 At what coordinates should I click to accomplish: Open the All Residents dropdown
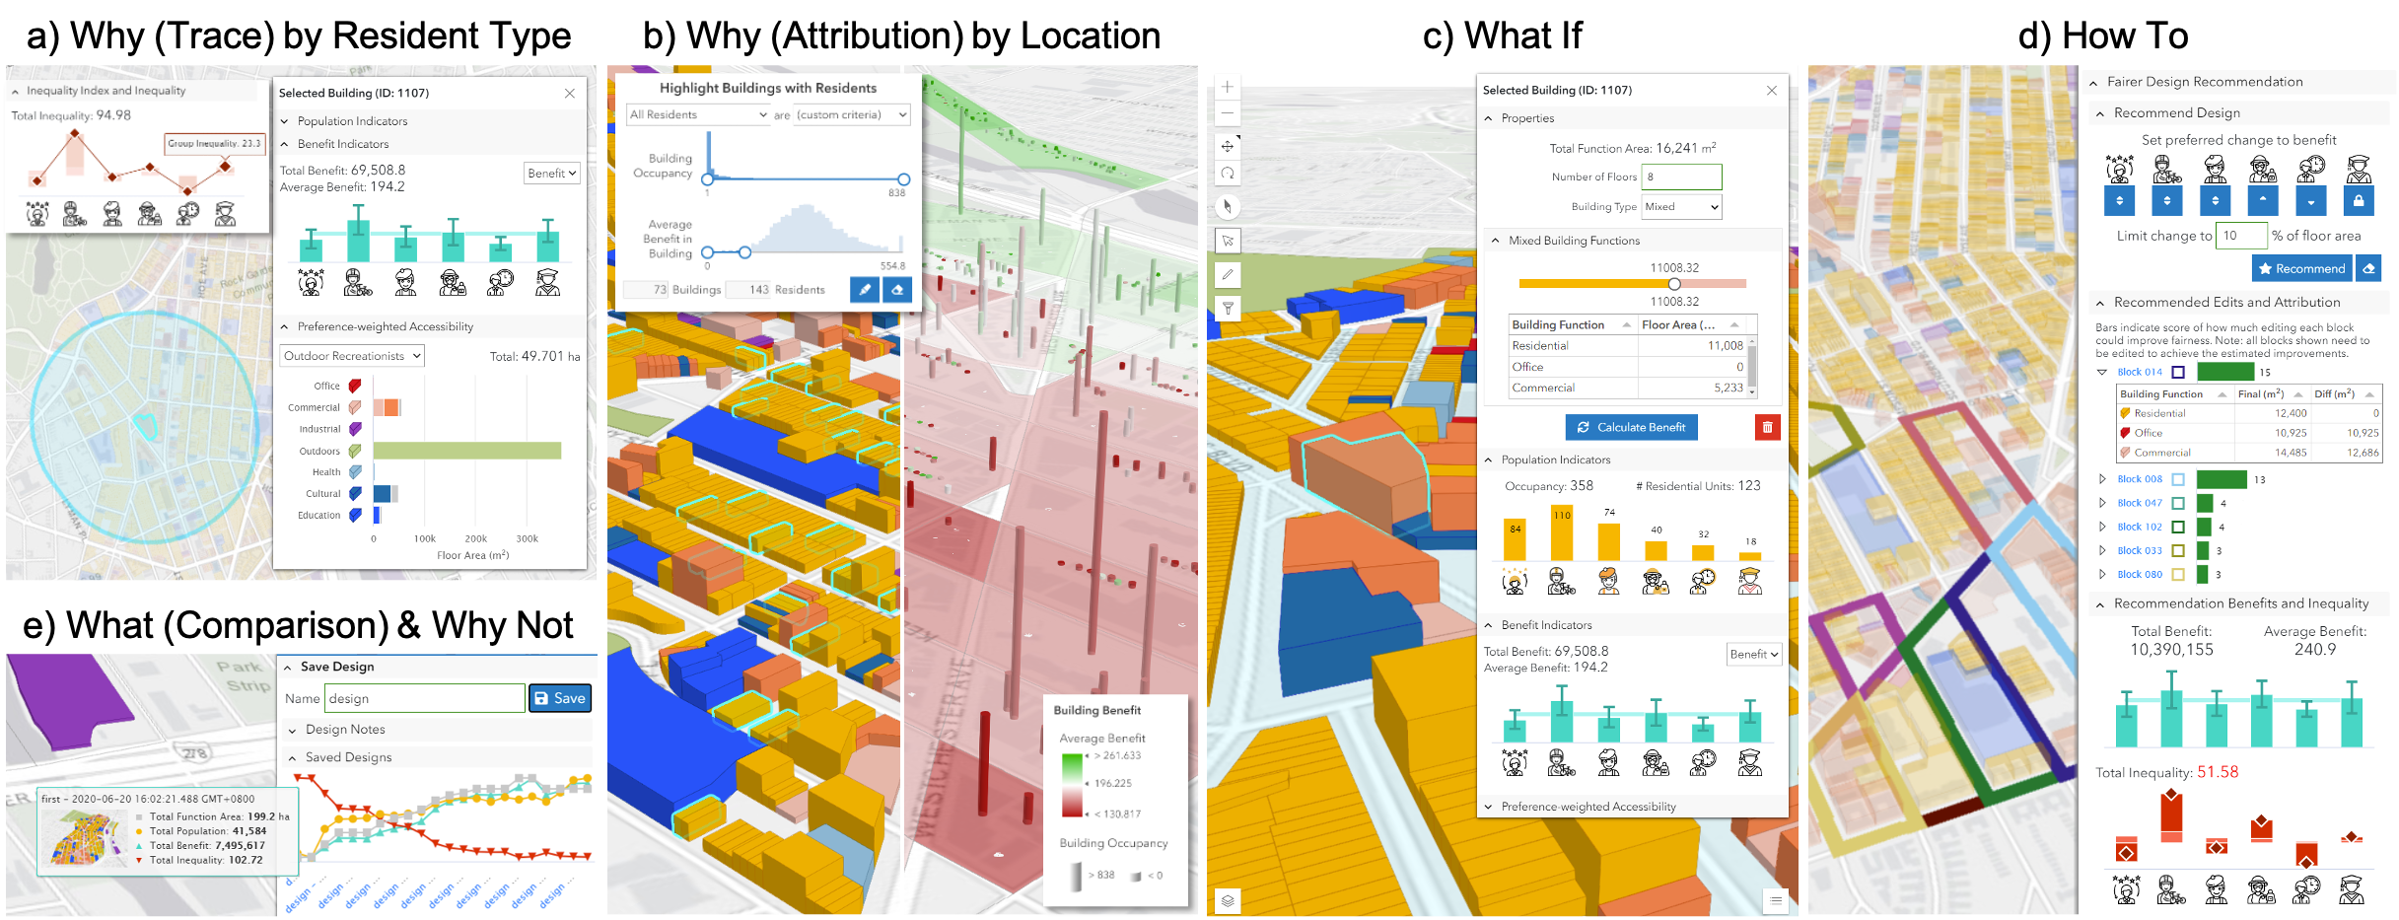(x=698, y=114)
